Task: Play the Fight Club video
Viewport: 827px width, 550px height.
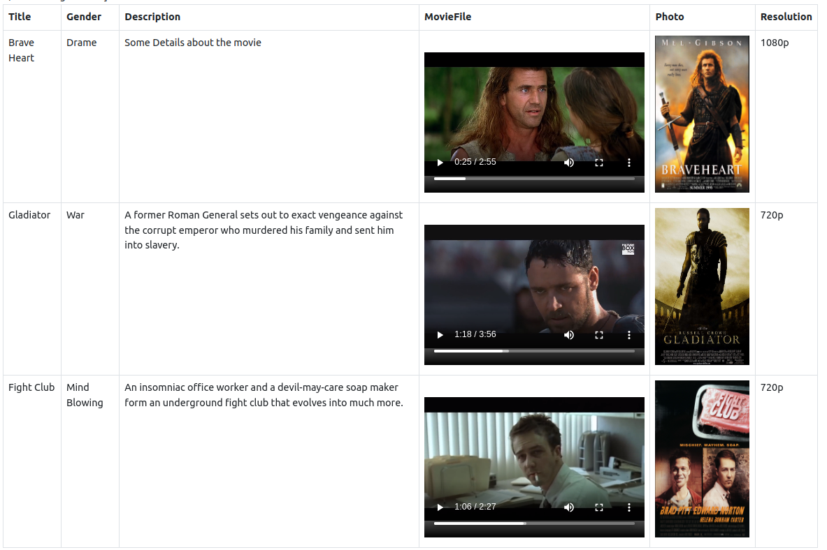Action: 440,507
